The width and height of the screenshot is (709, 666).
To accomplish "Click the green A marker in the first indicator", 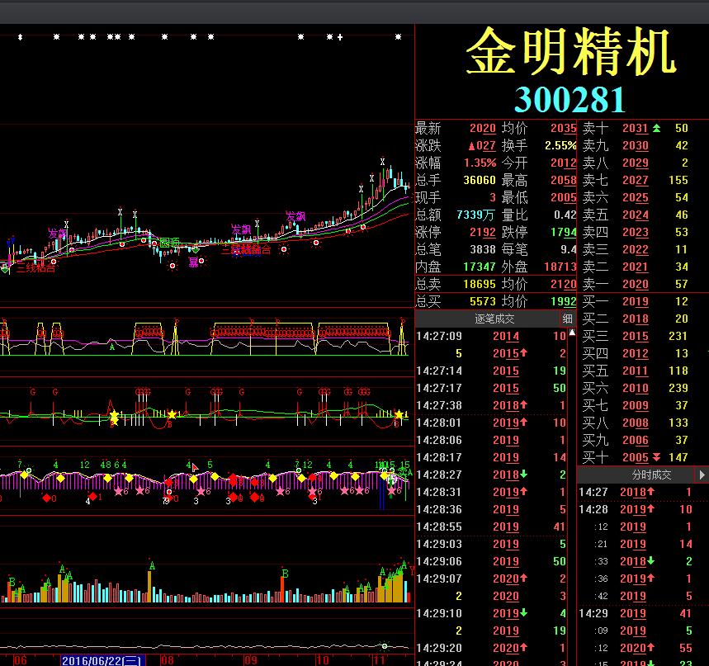I will [x=111, y=347].
